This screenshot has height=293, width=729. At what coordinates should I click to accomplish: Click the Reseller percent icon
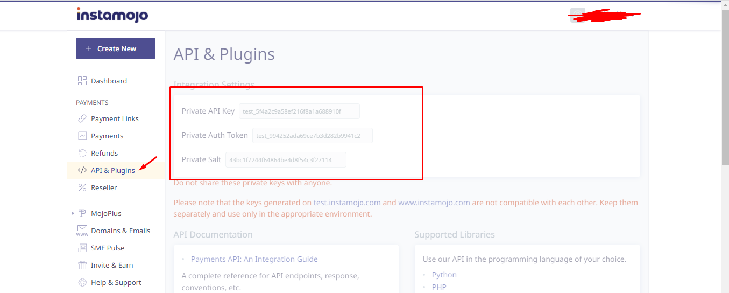tap(82, 187)
